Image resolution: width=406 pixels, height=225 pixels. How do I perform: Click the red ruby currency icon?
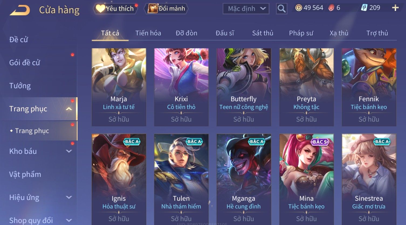pos(331,8)
